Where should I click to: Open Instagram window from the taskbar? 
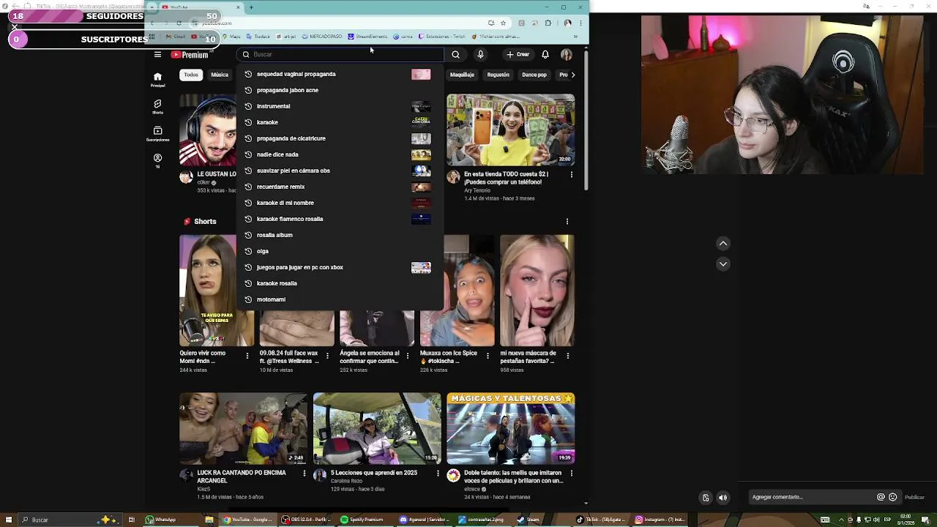[660, 520]
